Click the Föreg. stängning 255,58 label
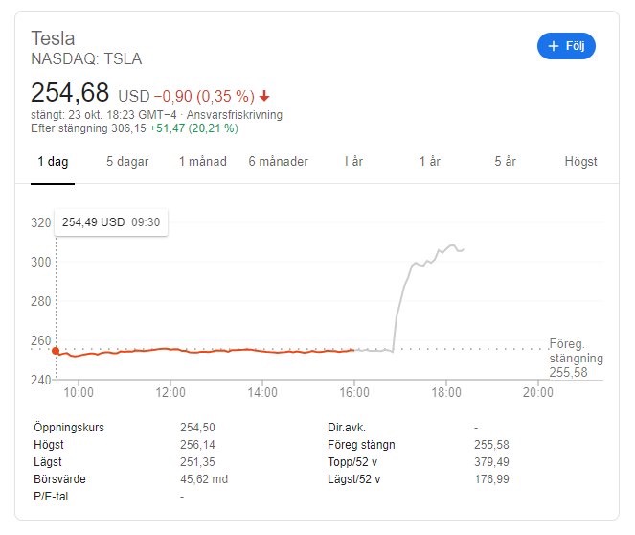 [576, 359]
